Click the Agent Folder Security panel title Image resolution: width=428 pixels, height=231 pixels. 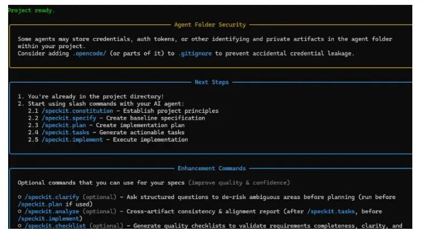[210, 24]
